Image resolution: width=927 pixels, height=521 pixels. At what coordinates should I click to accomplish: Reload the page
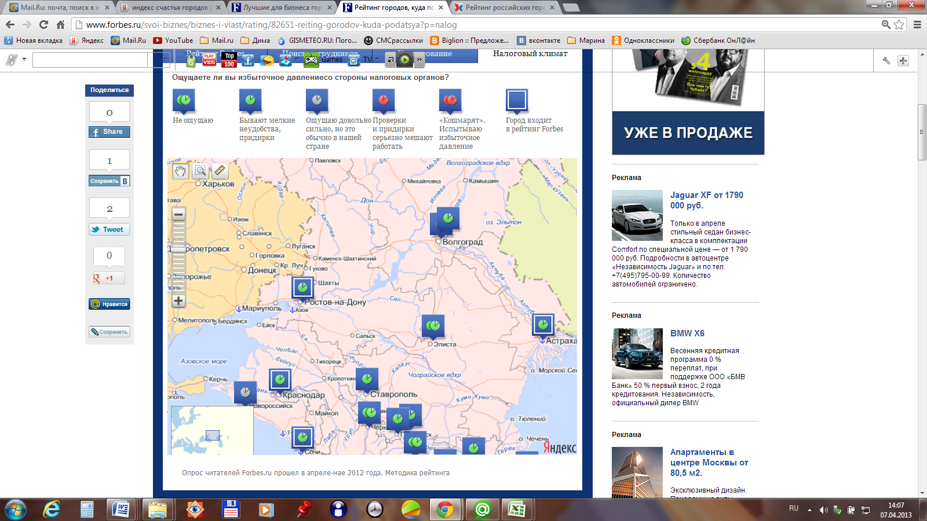coord(43,24)
